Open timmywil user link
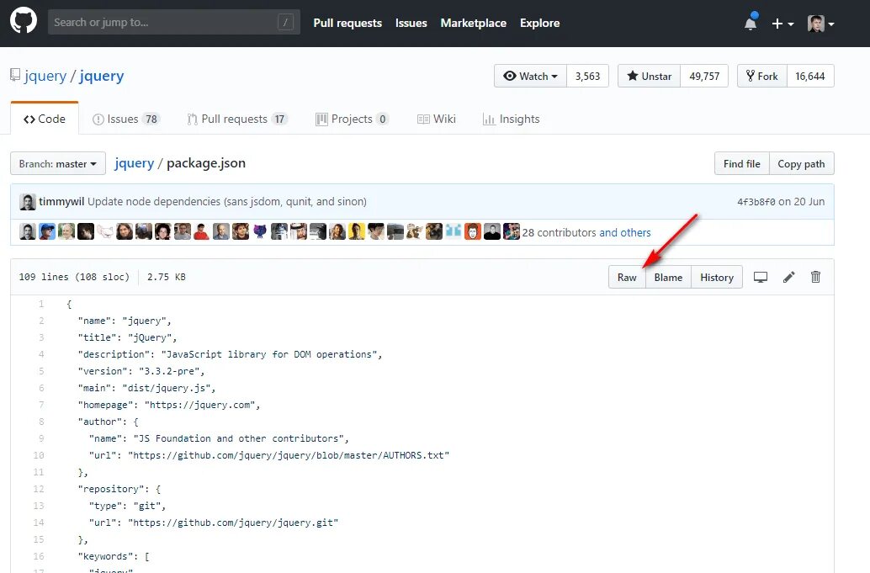Viewport: 870px width, 573px height. click(61, 201)
